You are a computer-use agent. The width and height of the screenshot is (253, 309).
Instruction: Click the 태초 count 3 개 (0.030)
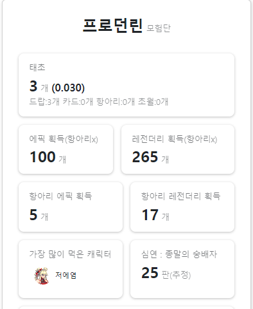pyautogui.click(x=57, y=87)
